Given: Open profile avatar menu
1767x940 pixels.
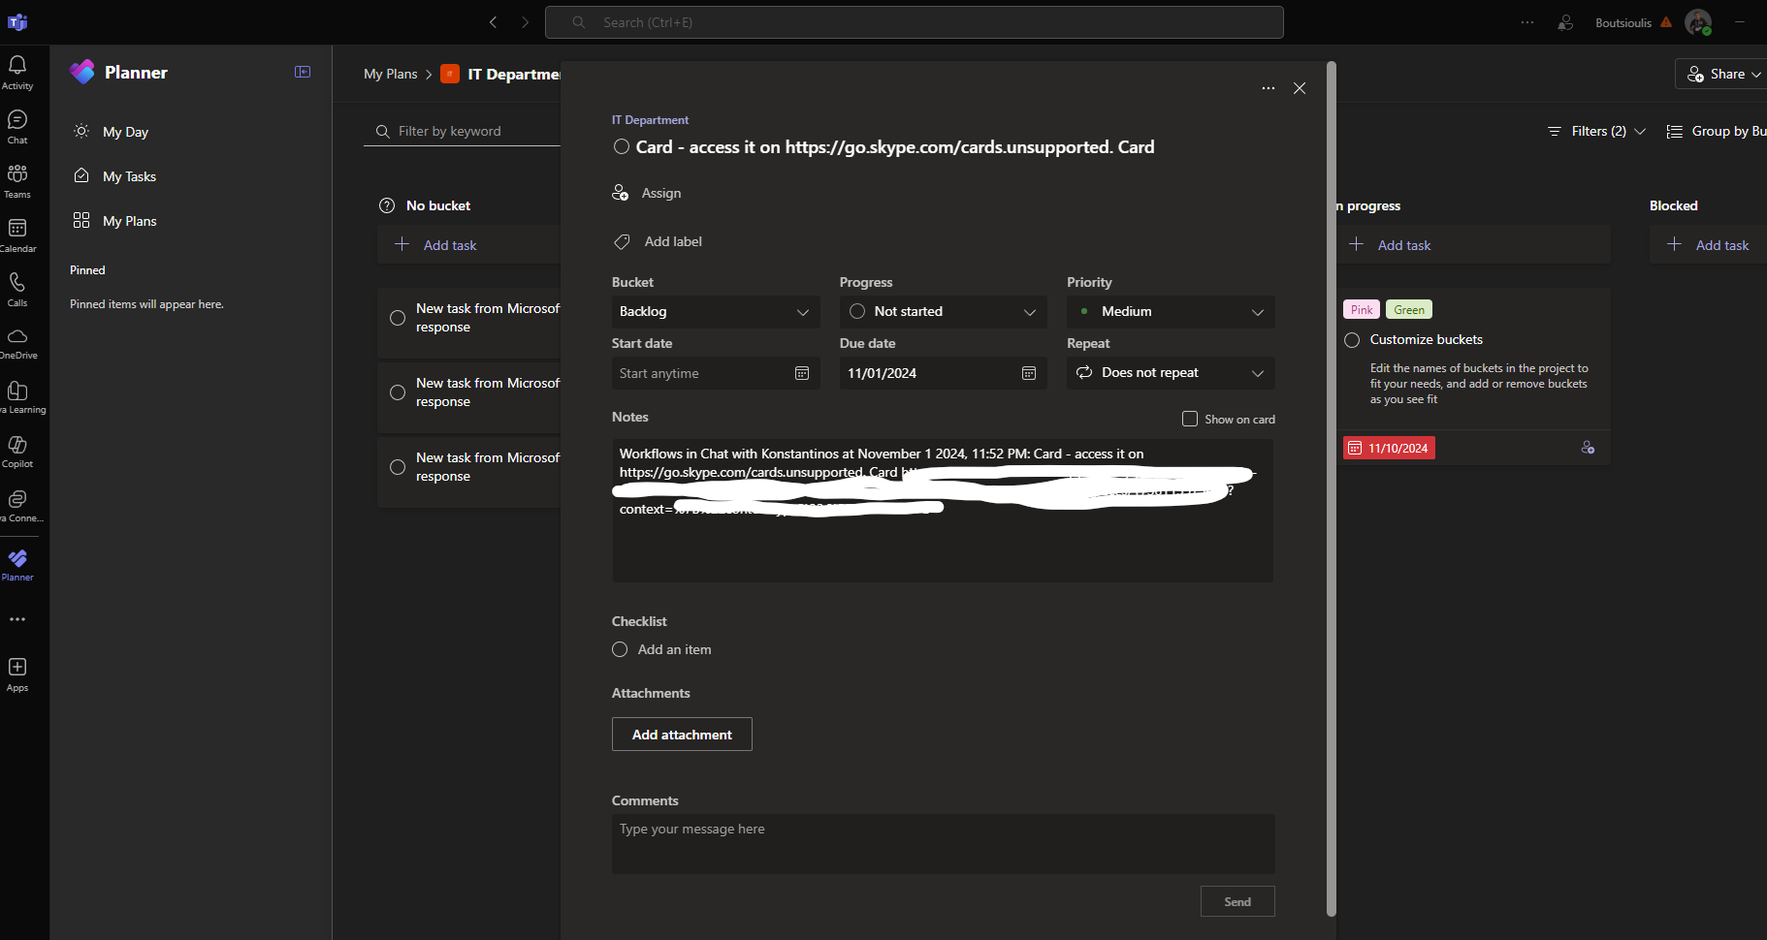Looking at the screenshot, I should pos(1698,22).
